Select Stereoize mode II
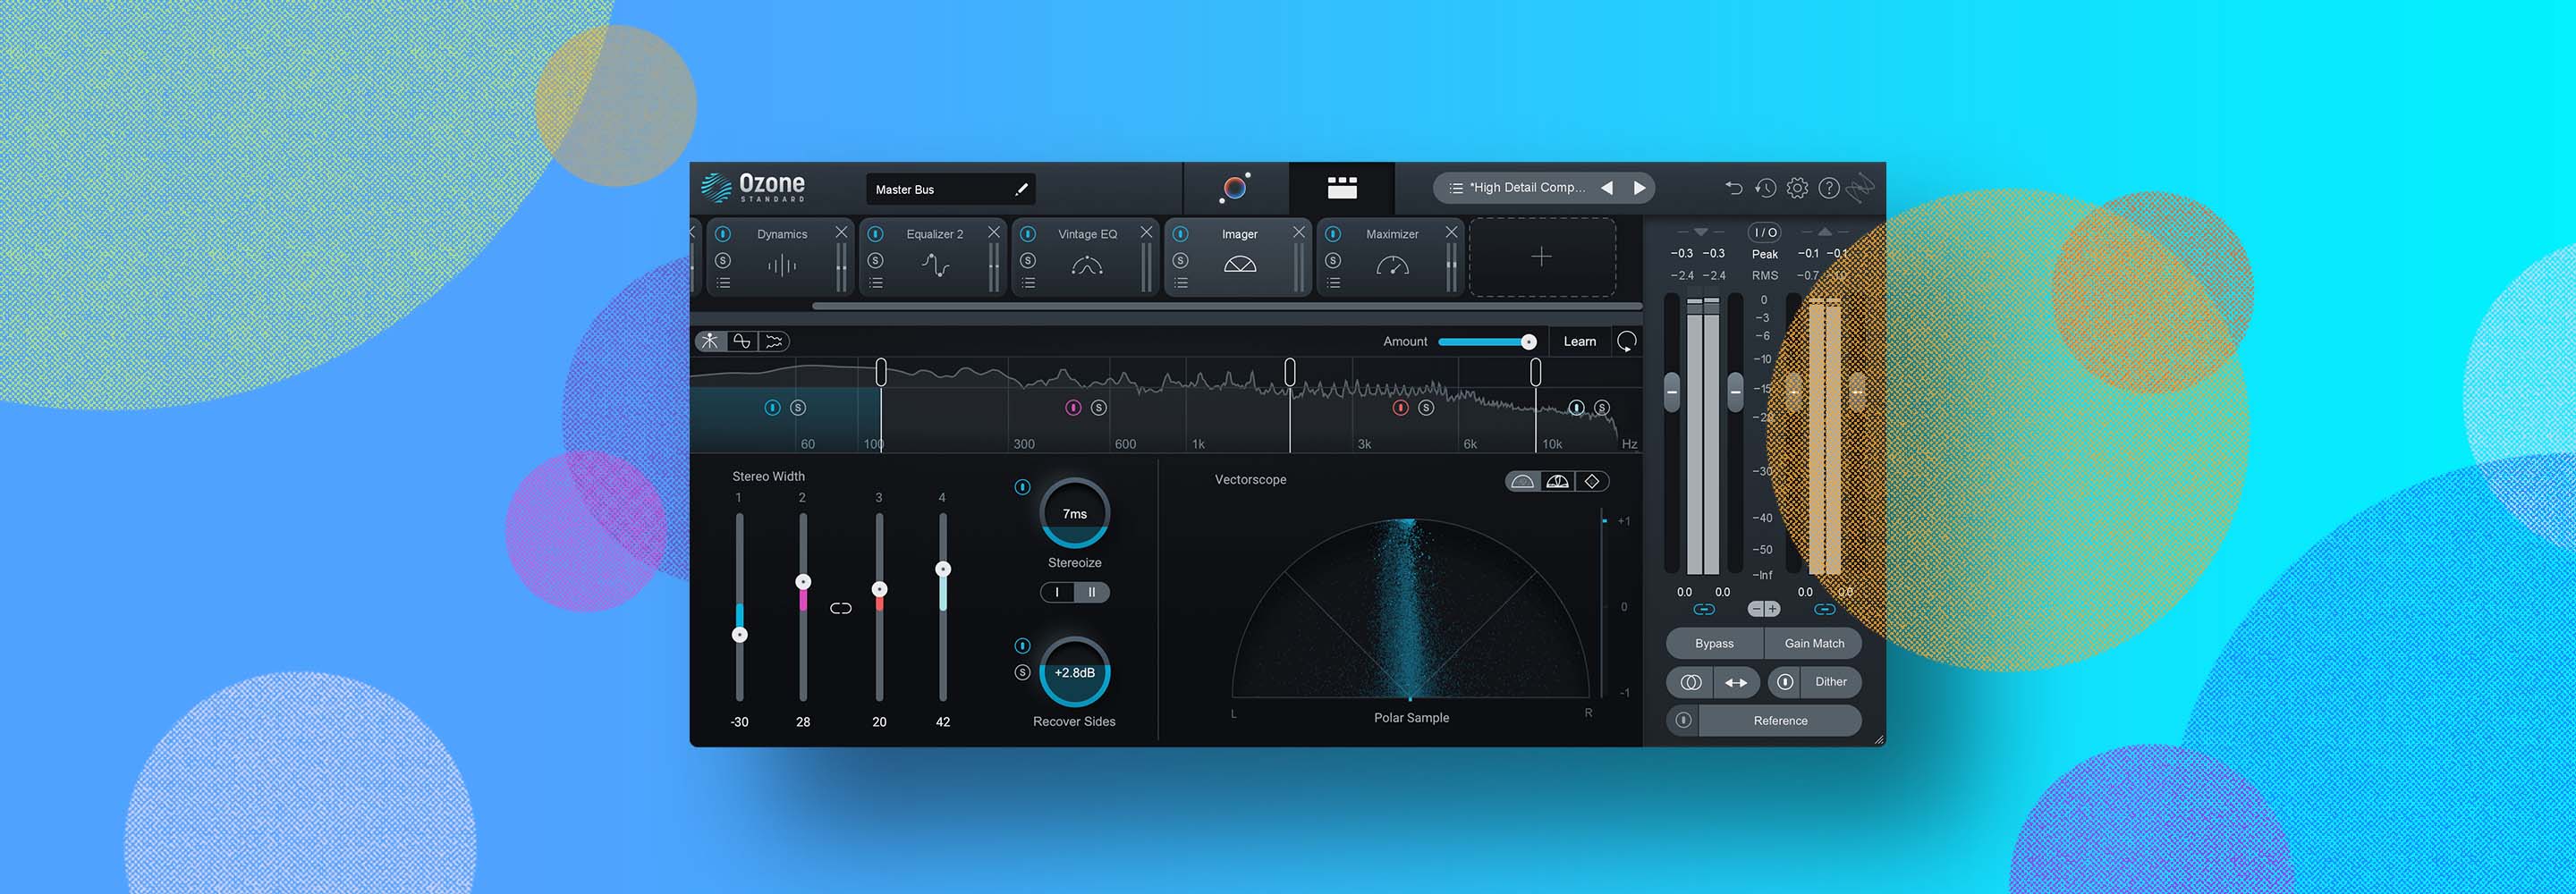The width and height of the screenshot is (2576, 894). tap(1092, 592)
